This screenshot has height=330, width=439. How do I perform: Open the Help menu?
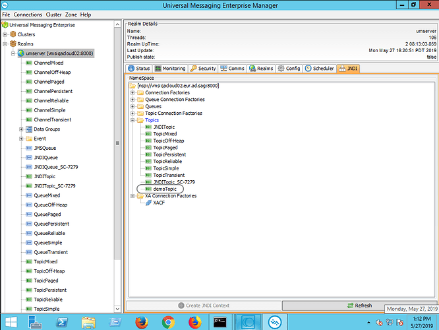86,15
